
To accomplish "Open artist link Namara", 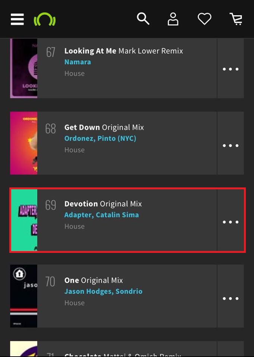I will pyautogui.click(x=77, y=62).
